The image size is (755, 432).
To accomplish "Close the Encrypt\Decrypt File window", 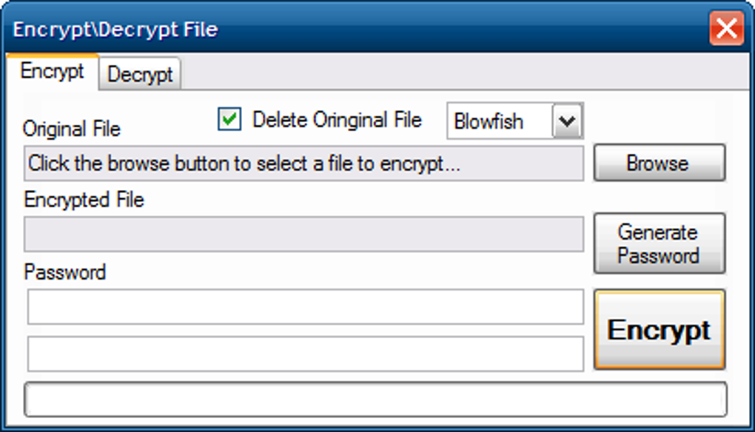I will click(726, 30).
